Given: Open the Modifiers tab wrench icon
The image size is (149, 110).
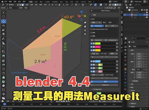Looking at the screenshot, I should [126, 72].
